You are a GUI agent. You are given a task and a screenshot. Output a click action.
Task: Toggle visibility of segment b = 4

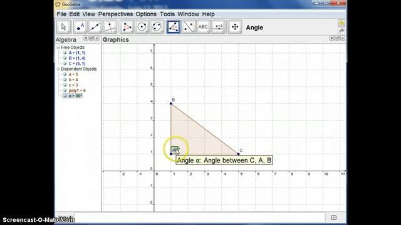pyautogui.click(x=65, y=79)
